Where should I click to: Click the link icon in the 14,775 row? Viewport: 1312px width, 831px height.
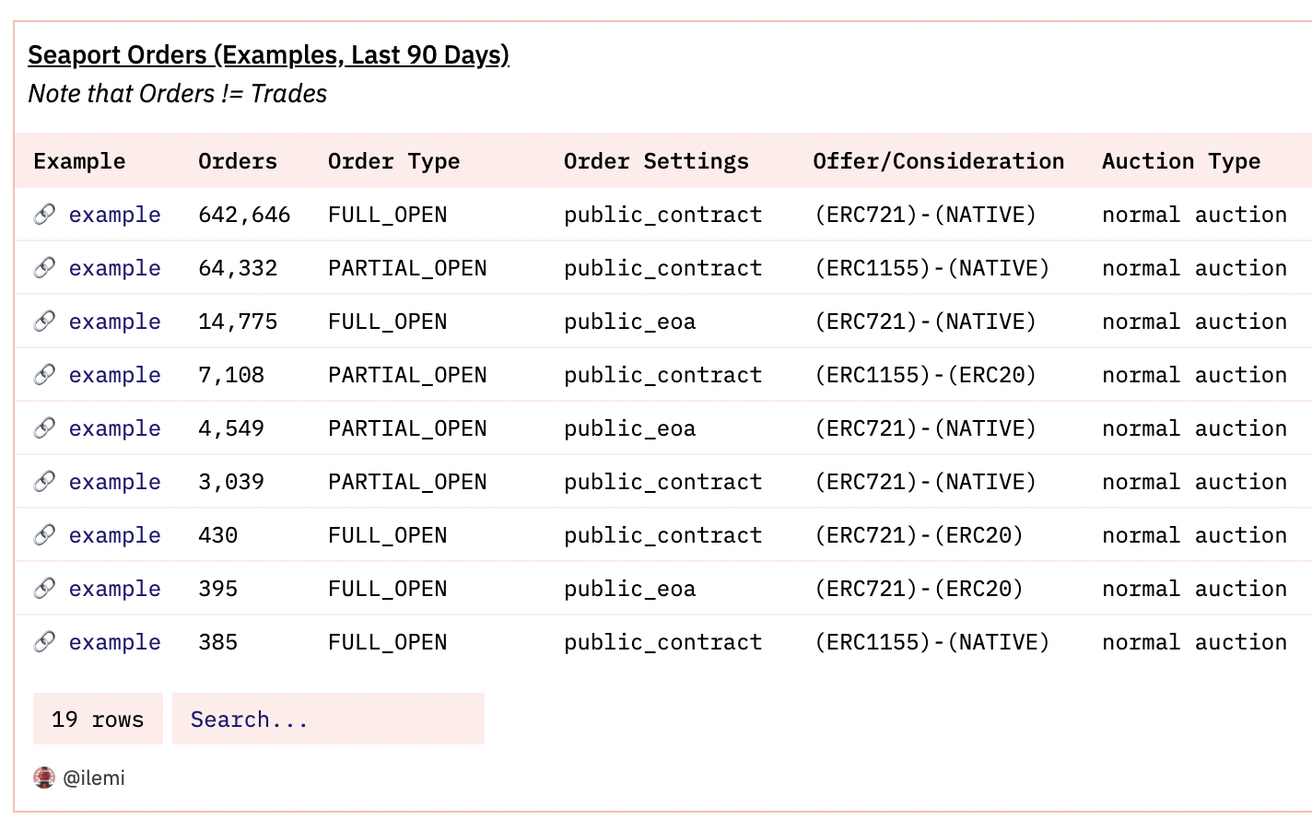point(44,322)
